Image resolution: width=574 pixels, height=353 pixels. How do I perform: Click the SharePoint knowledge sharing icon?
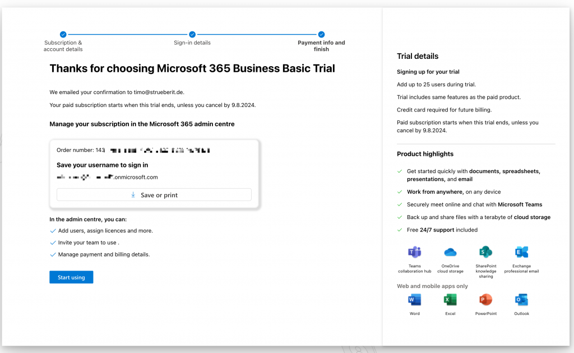pos(485,252)
